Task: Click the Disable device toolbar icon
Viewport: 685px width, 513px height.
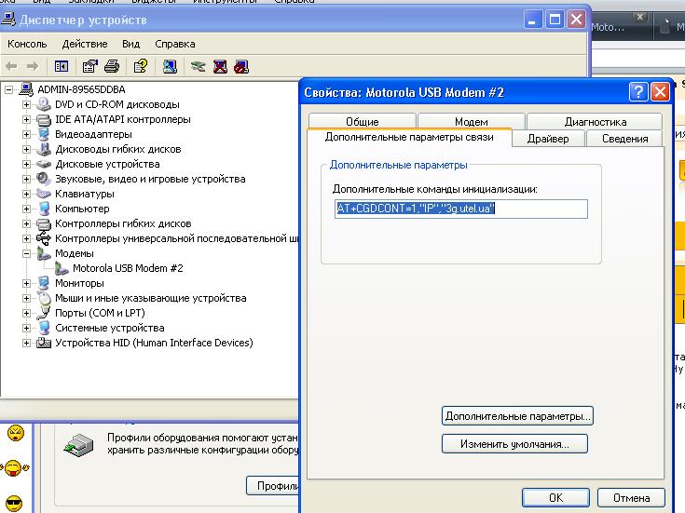Action: click(241, 66)
